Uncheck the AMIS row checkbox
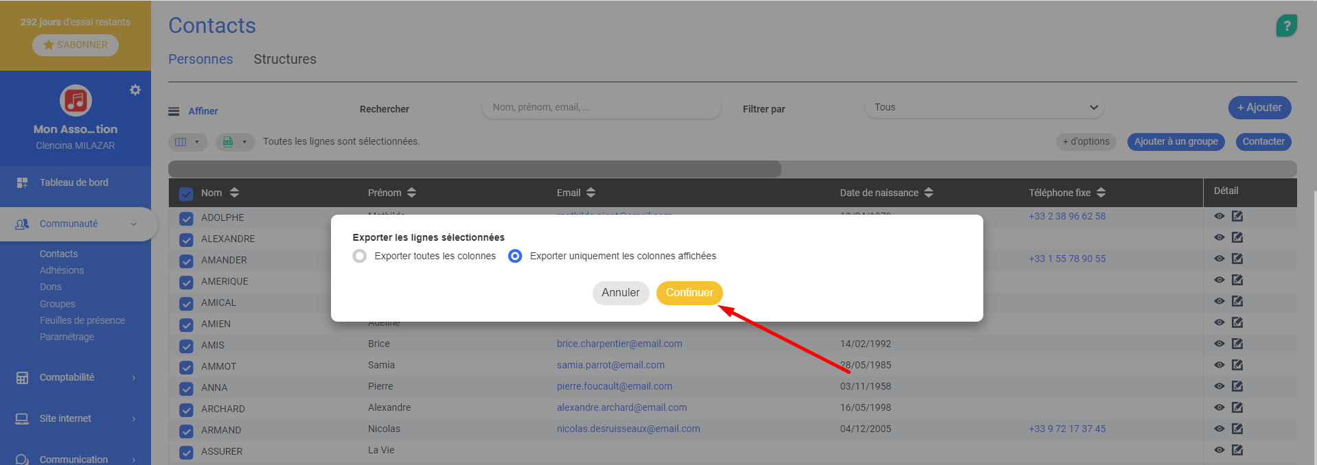The height and width of the screenshot is (465, 1317). 186,346
